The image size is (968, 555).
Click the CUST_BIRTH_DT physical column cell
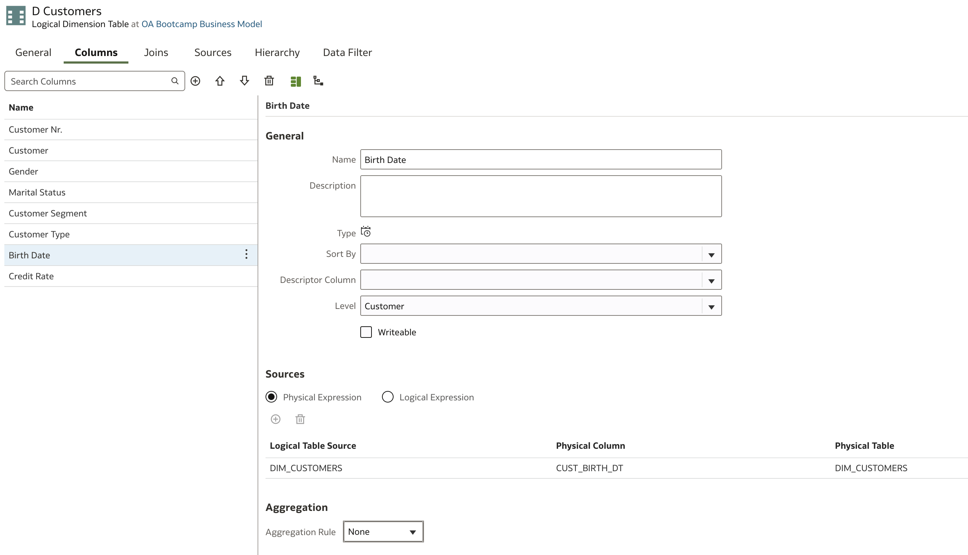pos(590,468)
